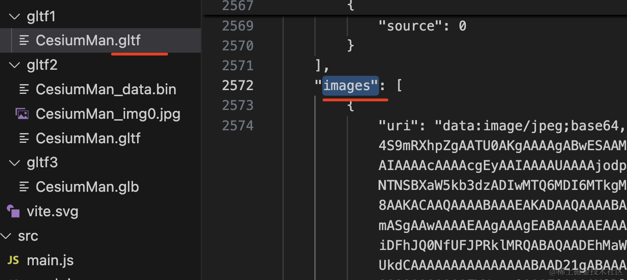Click image icon beside CesiumMan_img0.jpg

[x=22, y=114]
